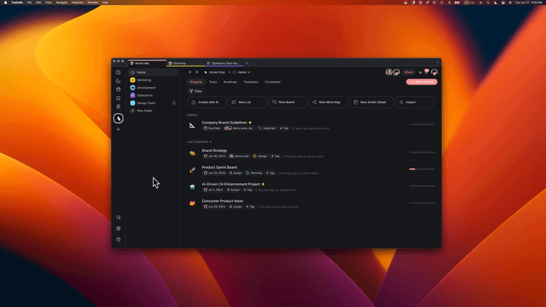Open the Last Modified sort dropdown
Screen dimensions: 546x307
(199, 142)
